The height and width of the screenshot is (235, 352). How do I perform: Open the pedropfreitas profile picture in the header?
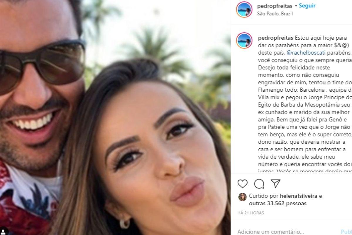(244, 9)
